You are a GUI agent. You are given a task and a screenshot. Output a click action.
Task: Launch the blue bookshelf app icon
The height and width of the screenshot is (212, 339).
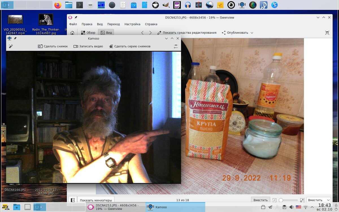(x=101, y=5)
